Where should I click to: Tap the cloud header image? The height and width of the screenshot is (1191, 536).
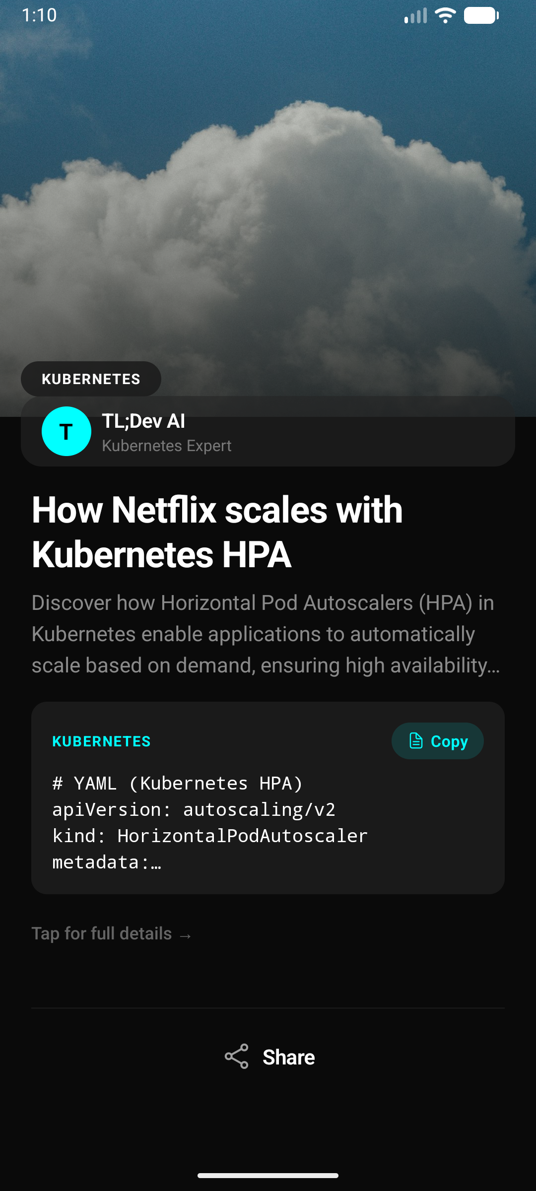[x=268, y=189]
